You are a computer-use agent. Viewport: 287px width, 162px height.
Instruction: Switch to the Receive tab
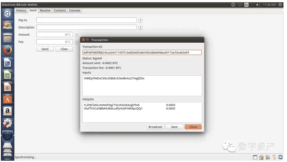(x=45, y=11)
